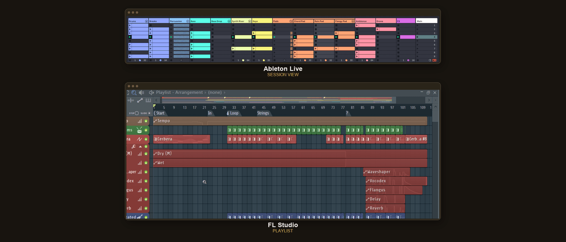Collapse the FL Studio group track triangle

[x=140, y=147]
